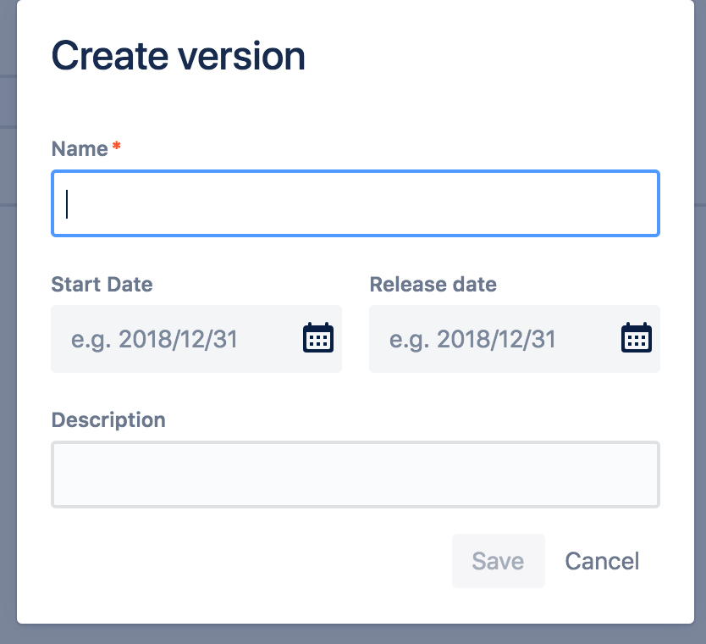Click the Release date placeholder text
This screenshot has height=644, width=706.
coord(471,338)
